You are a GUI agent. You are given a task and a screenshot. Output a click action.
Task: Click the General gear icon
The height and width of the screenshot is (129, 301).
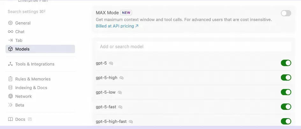[11, 23]
